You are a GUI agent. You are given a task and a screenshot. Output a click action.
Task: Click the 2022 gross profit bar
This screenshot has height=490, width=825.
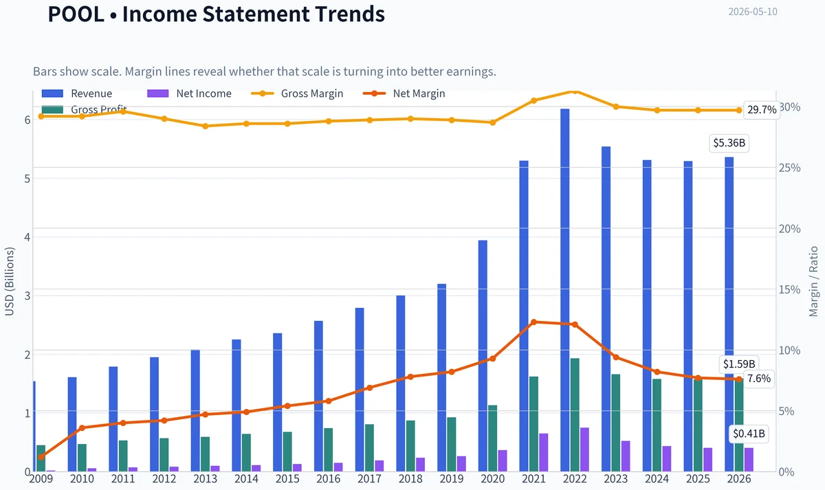click(575, 415)
